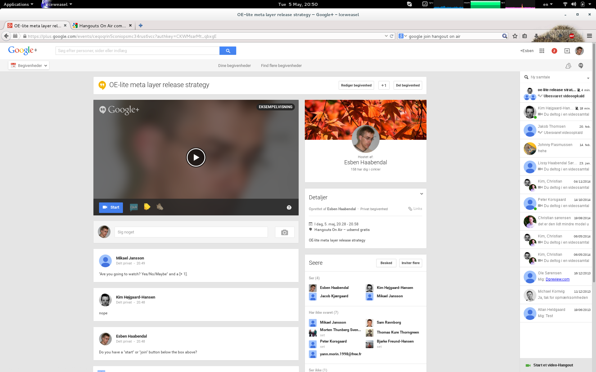Image resolution: width=596 pixels, height=372 pixels.
Task: Open the Links link in Detaljer
Action: coord(415,209)
